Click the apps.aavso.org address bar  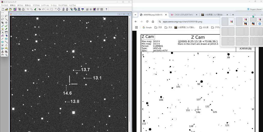(x=189, y=22)
